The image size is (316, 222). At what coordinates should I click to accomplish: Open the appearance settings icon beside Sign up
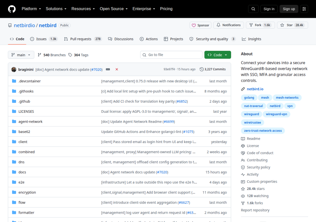tap(304, 9)
